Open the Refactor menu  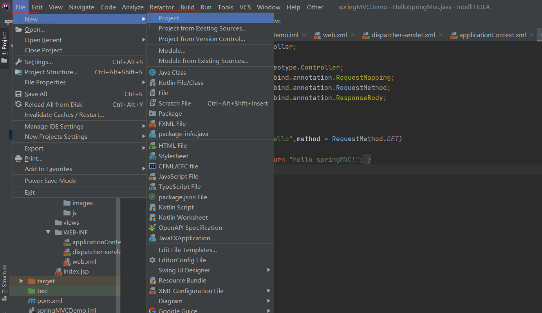(x=162, y=7)
